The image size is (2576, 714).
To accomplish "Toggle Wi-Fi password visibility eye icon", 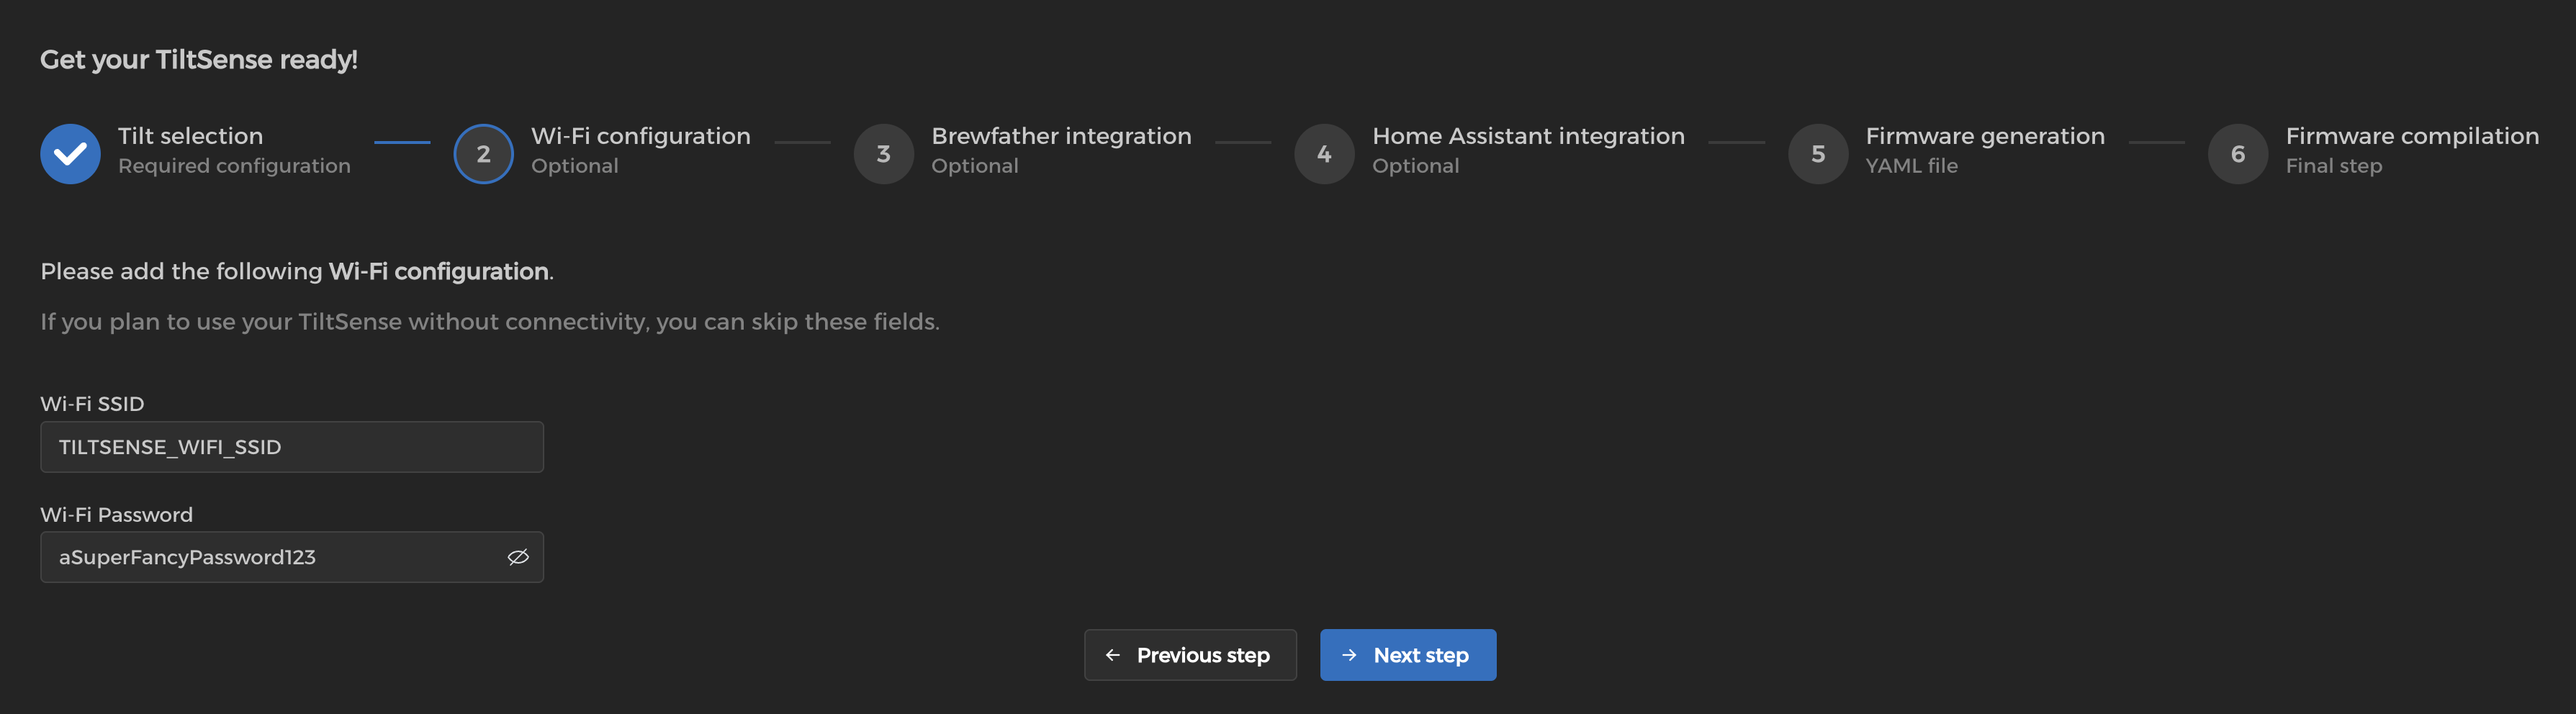I will click(518, 557).
